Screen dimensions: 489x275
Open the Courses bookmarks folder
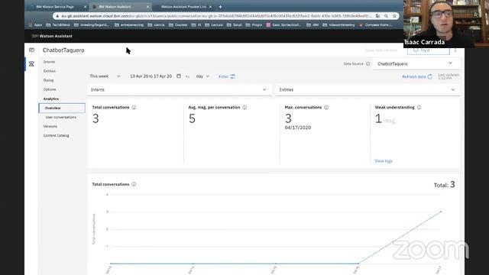click(178, 24)
